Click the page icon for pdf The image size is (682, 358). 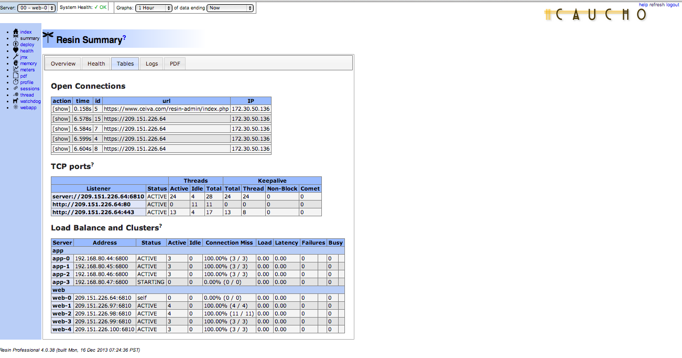coord(16,76)
